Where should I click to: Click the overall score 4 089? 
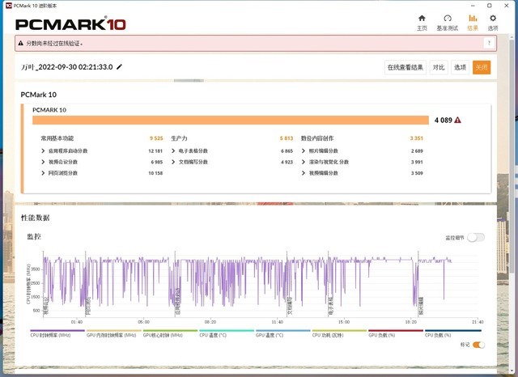(443, 121)
